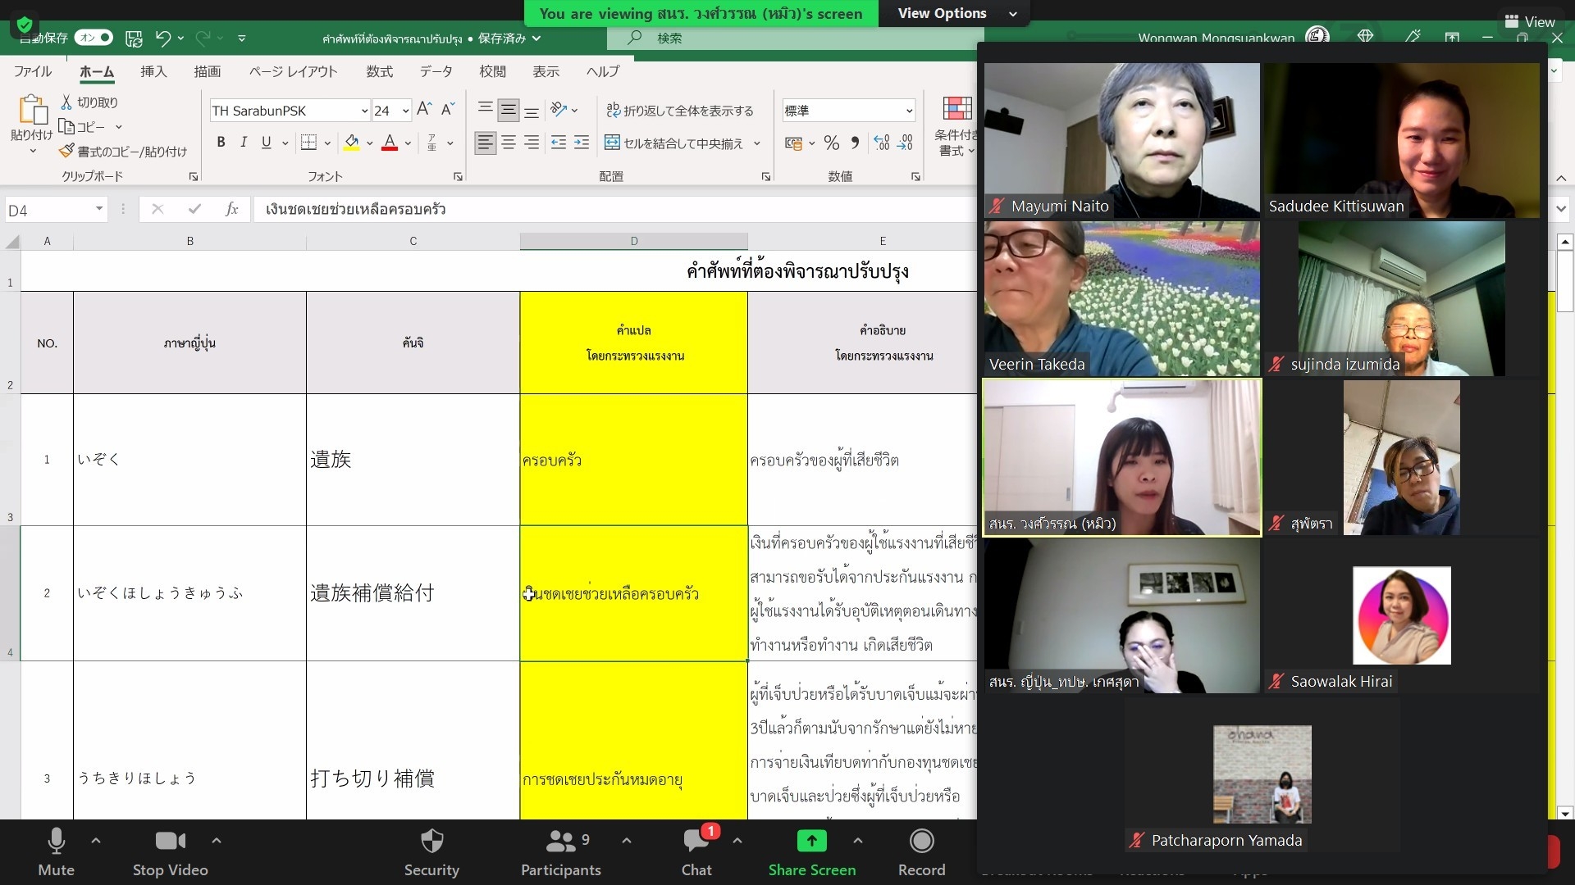Expand audio options arrow beside Mute
The image size is (1575, 885).
pos(96,840)
